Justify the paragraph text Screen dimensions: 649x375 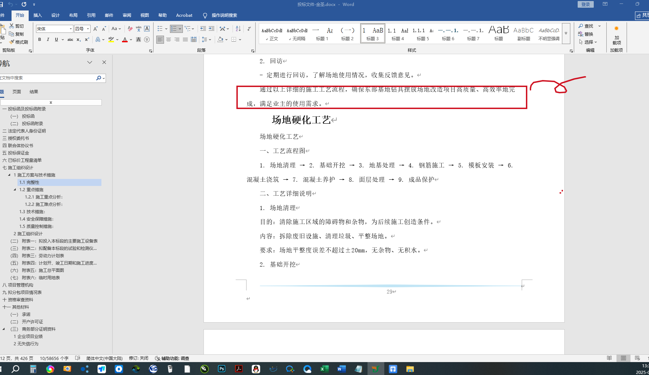[x=185, y=39]
